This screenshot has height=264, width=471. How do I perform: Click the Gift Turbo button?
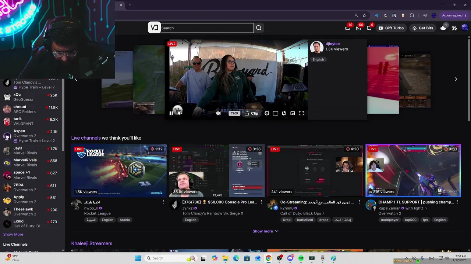pyautogui.click(x=391, y=28)
